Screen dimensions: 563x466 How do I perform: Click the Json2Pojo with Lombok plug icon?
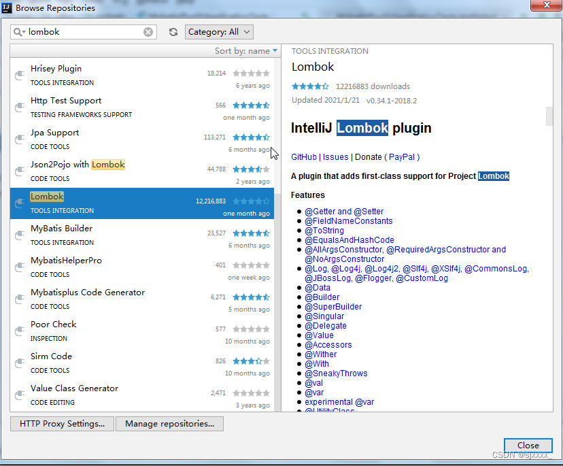pos(20,171)
